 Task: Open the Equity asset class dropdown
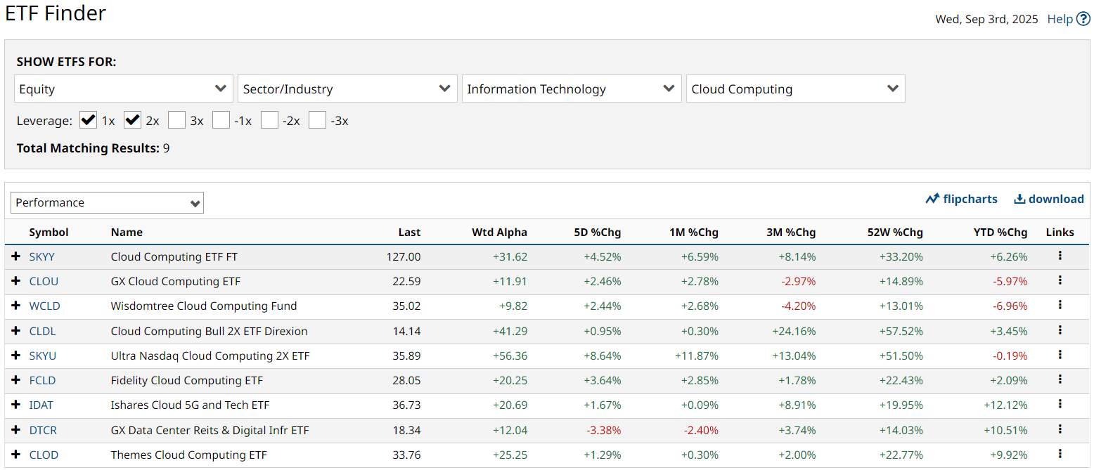tap(124, 89)
